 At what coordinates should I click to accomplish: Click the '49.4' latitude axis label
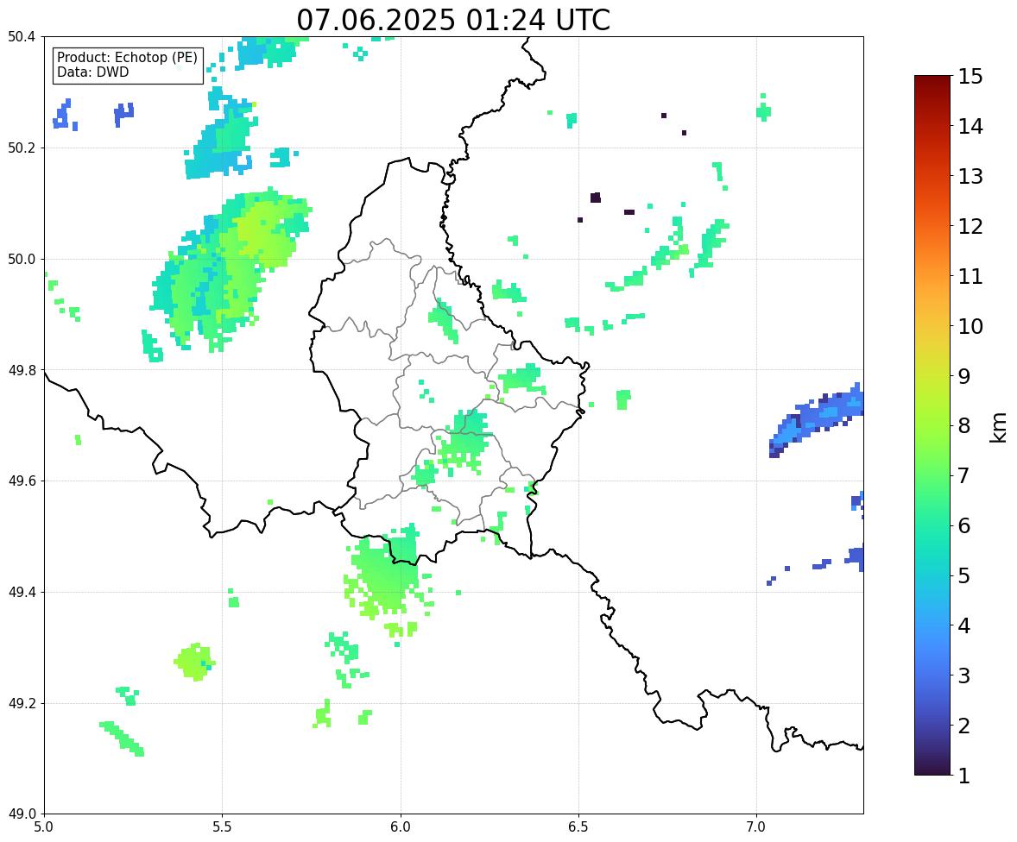click(x=21, y=593)
